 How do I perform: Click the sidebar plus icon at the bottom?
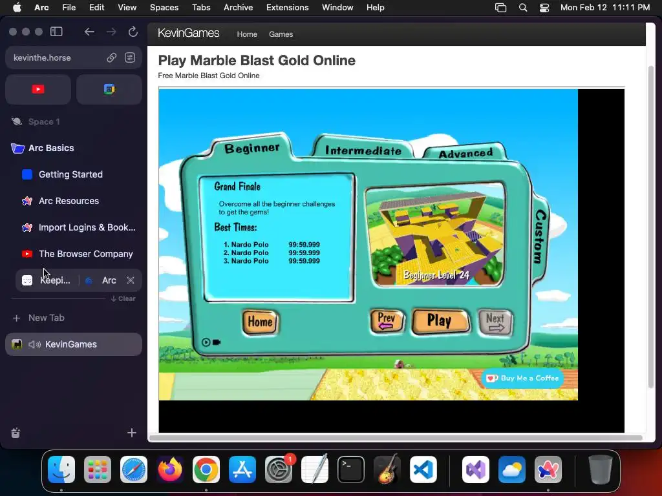(x=132, y=433)
